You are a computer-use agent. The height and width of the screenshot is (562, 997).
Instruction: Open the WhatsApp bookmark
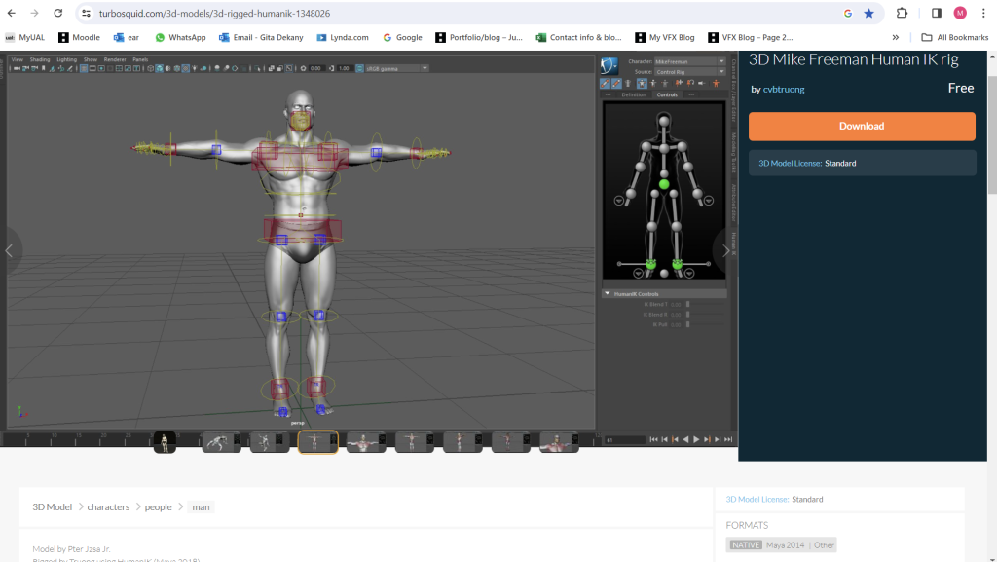point(180,37)
